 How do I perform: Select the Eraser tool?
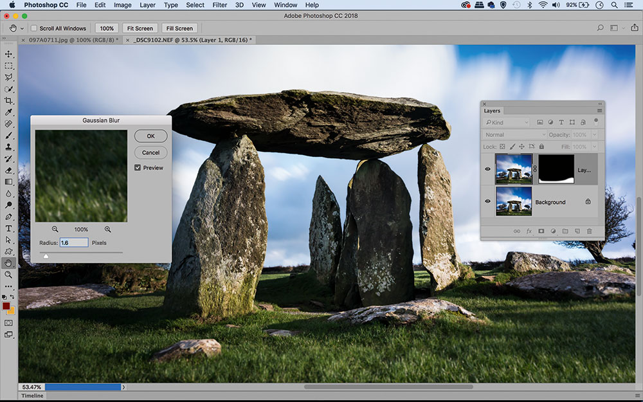coord(8,170)
